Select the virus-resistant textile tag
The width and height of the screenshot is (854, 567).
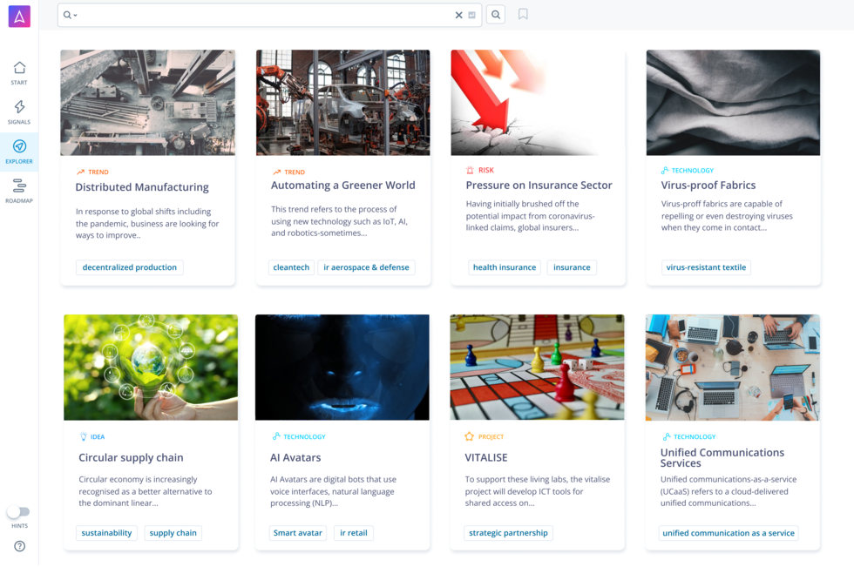706,267
